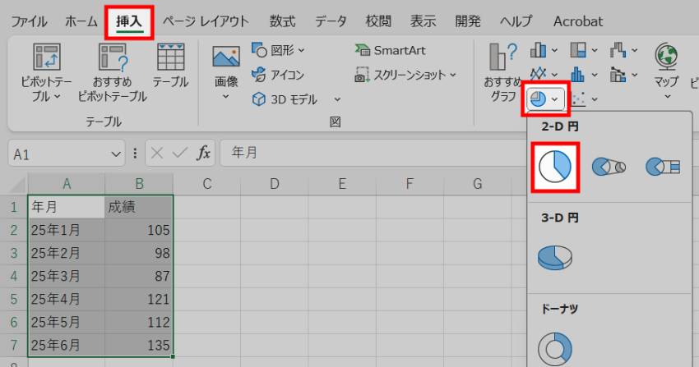699x367 pixels.
Task: Choose the pie of pie chart
Action: click(609, 167)
